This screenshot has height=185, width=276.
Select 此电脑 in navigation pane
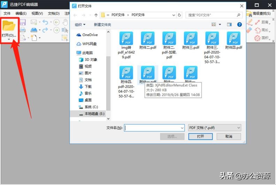tap(85, 53)
